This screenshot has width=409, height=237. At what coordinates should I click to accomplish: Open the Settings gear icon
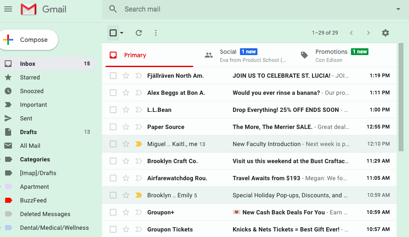click(x=386, y=33)
